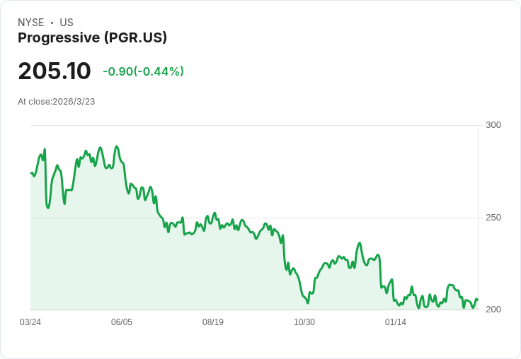Click the 300 y-axis label
The width and height of the screenshot is (521, 359).
[x=493, y=125]
